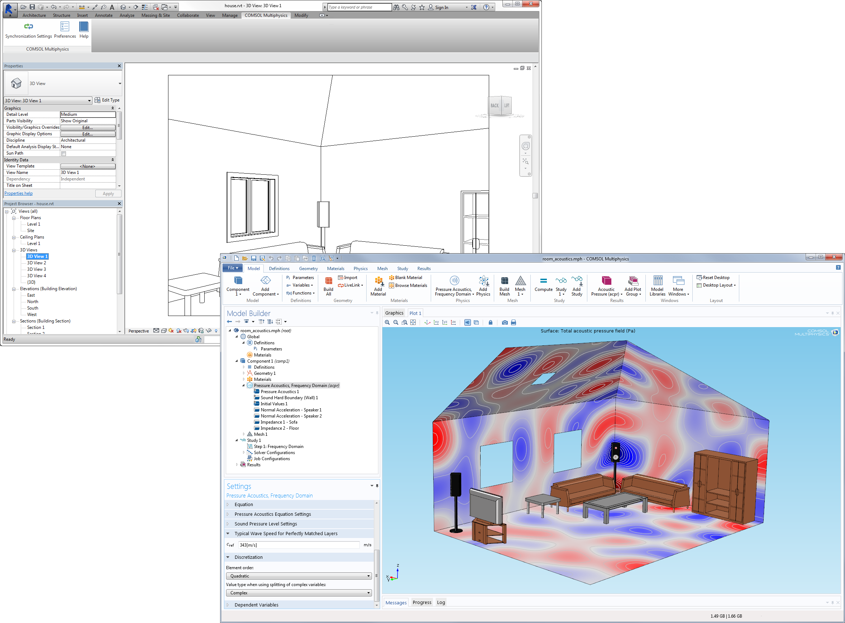Click the Compute button in Study group
The height and width of the screenshot is (623, 845).
543,281
